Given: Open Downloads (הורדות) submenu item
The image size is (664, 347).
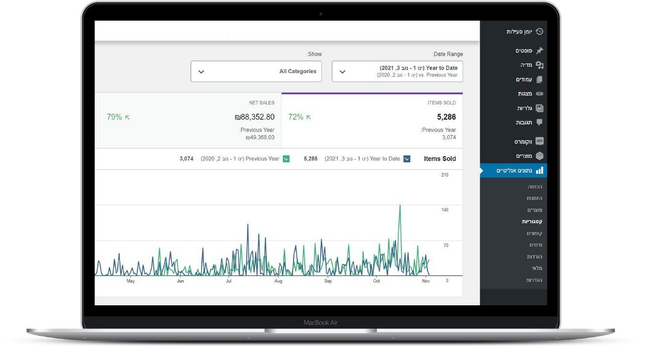Looking at the screenshot, I should click(534, 257).
